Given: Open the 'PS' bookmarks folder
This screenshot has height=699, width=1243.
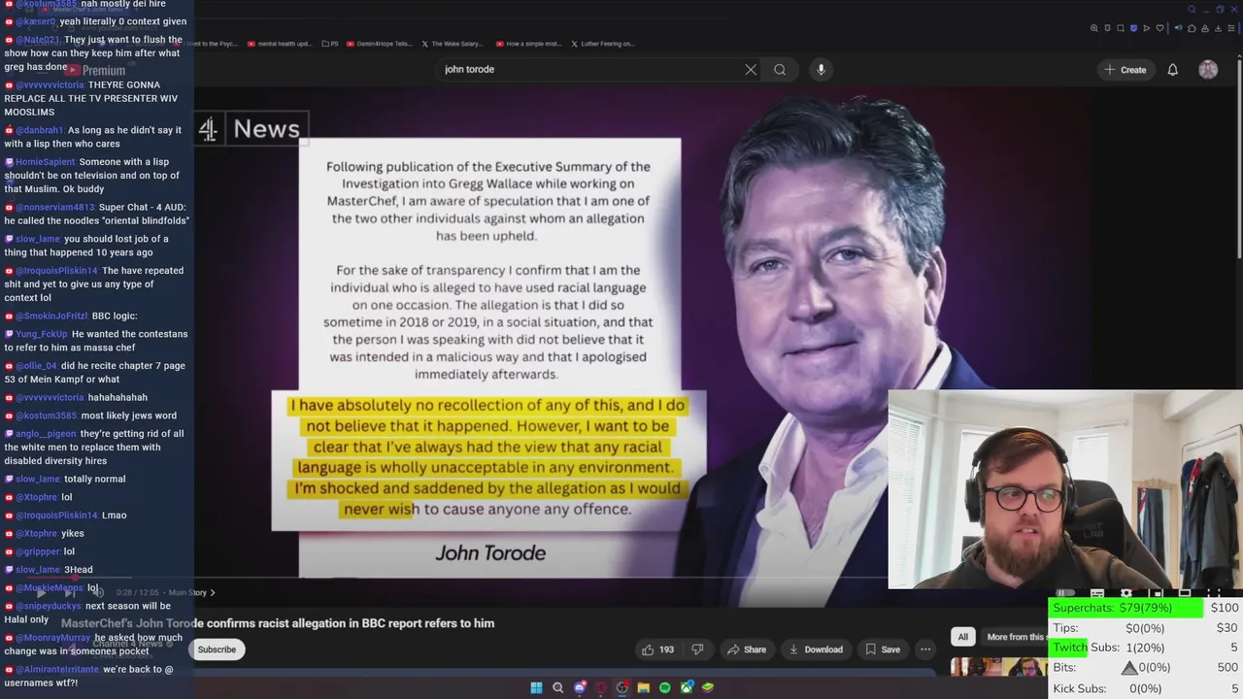Looking at the screenshot, I should point(330,44).
